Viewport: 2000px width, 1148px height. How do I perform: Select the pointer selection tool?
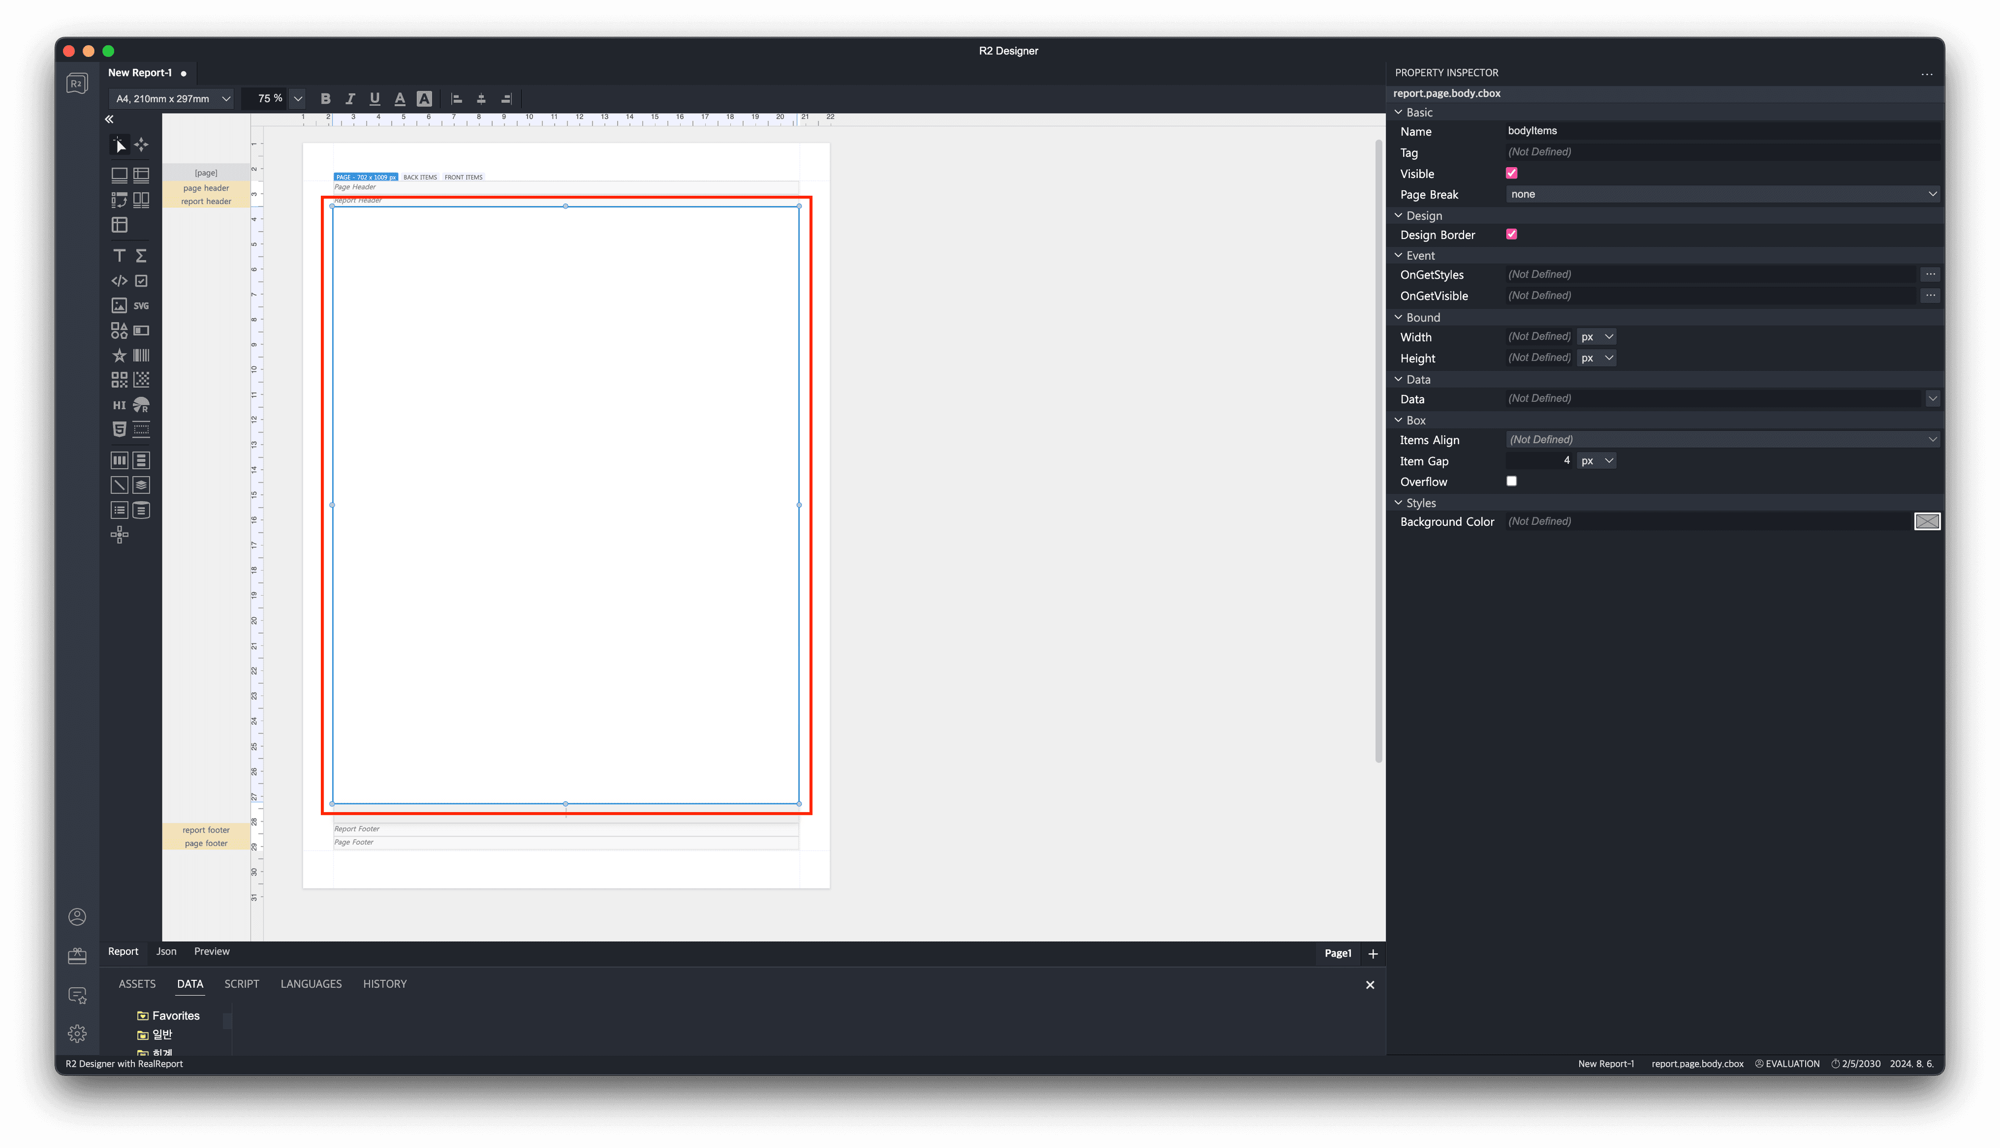tap(119, 144)
